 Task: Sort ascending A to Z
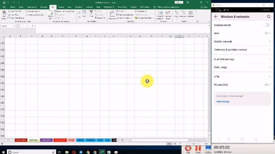click(x=79, y=12)
